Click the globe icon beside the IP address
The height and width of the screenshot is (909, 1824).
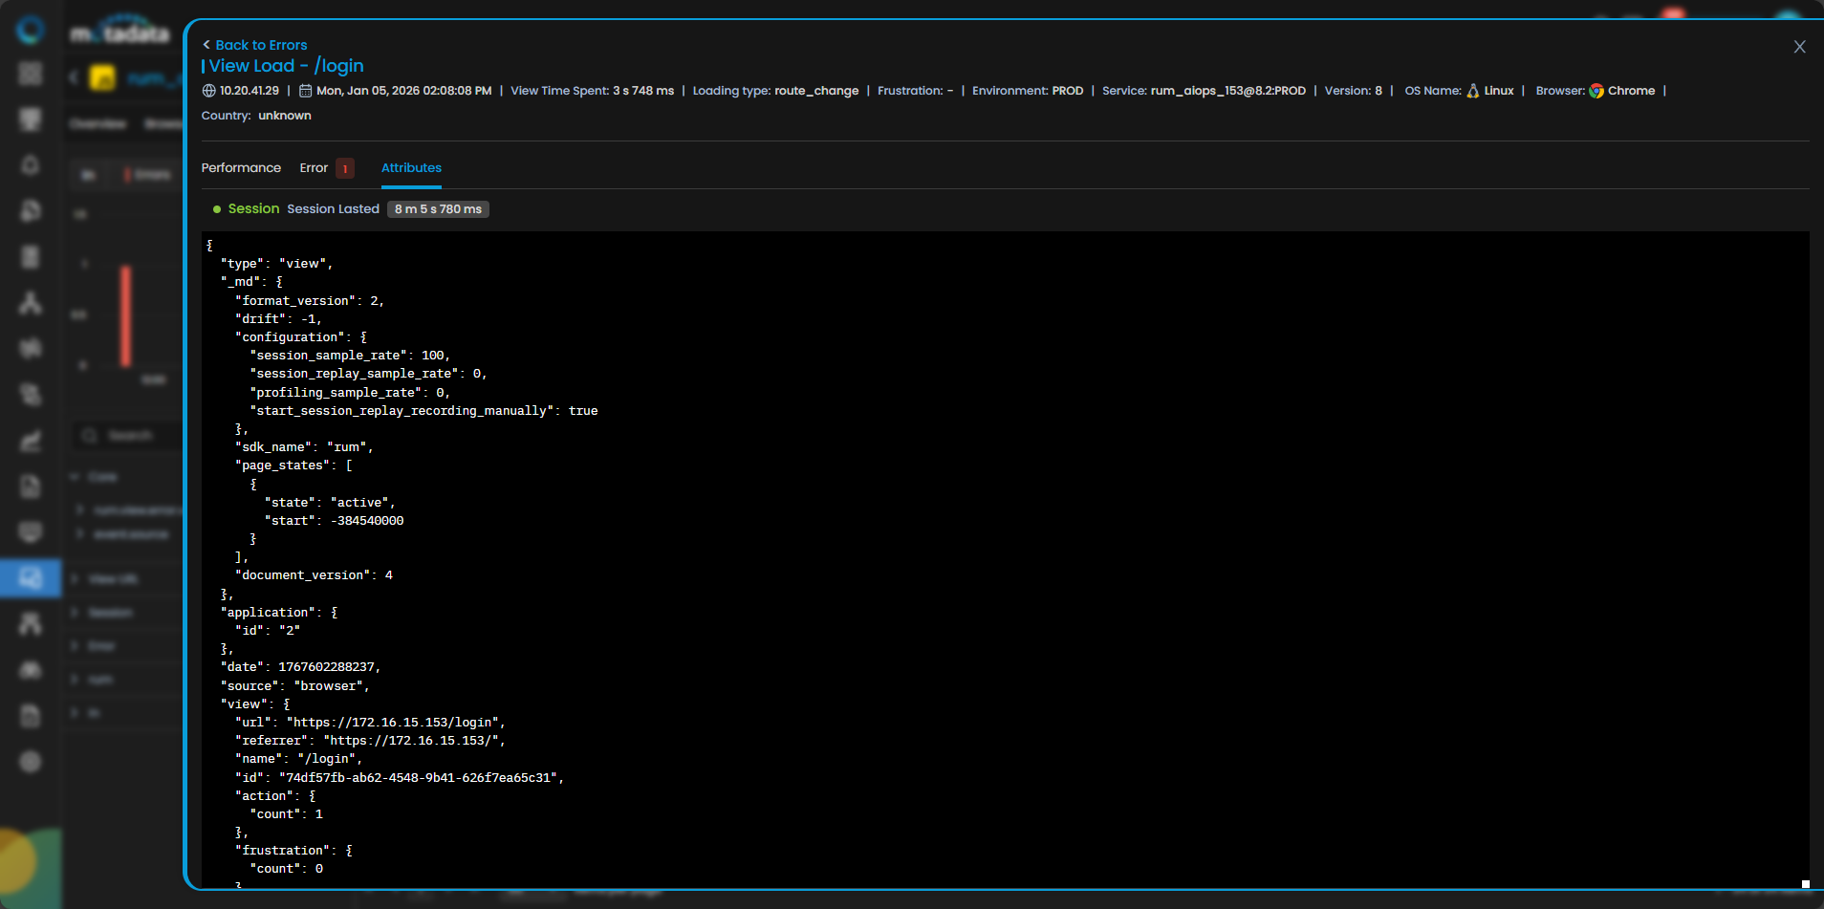(x=209, y=91)
